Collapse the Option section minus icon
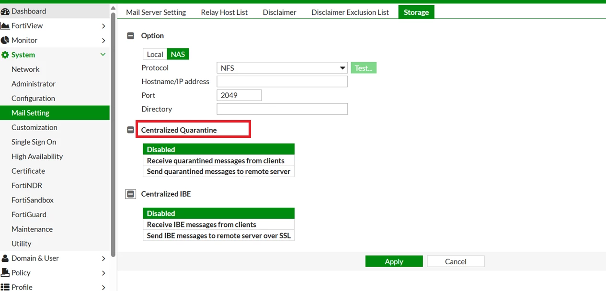This screenshot has width=606, height=291. [130, 35]
